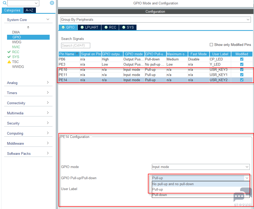Screen dimensions: 254x209
Task: Select the PE10 pin row
Action: [155, 69]
